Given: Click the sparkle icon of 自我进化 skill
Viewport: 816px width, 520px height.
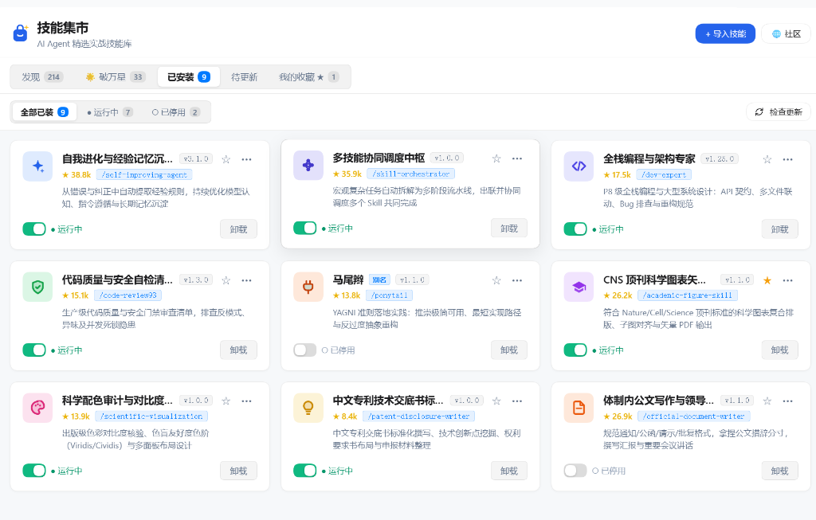Looking at the screenshot, I should [x=37, y=166].
